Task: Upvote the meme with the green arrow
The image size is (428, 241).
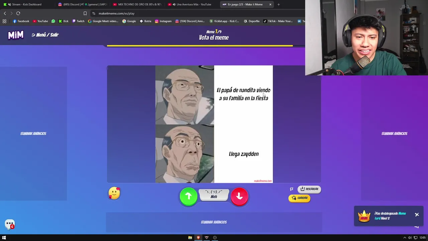Action: (189, 196)
